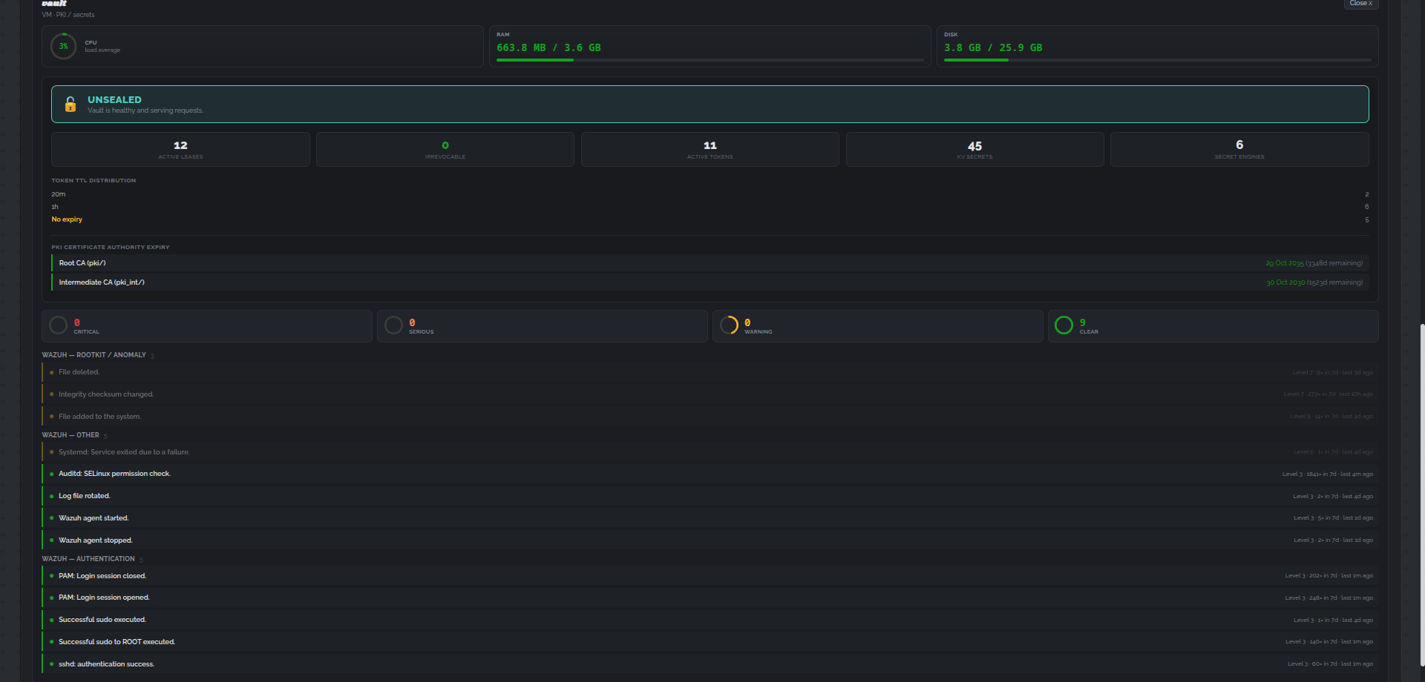Screen dimensions: 1425x682
Task: Click the 'No expiry' TTL row
Action: 710,219
